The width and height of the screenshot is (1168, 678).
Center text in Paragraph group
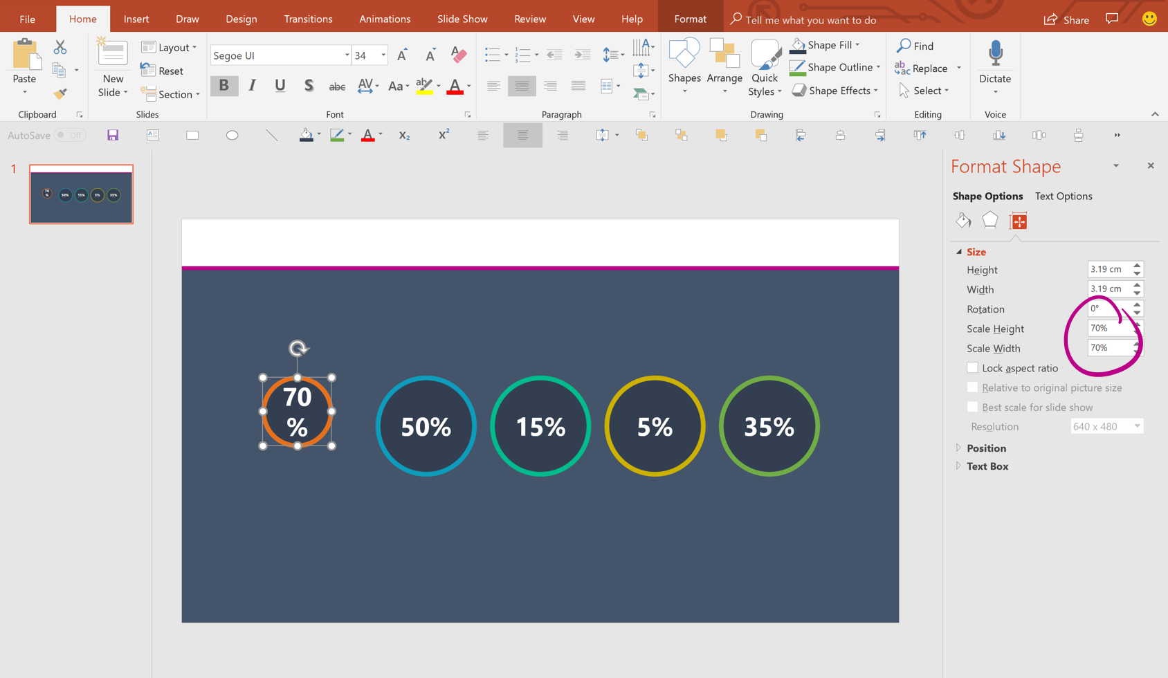tap(522, 86)
